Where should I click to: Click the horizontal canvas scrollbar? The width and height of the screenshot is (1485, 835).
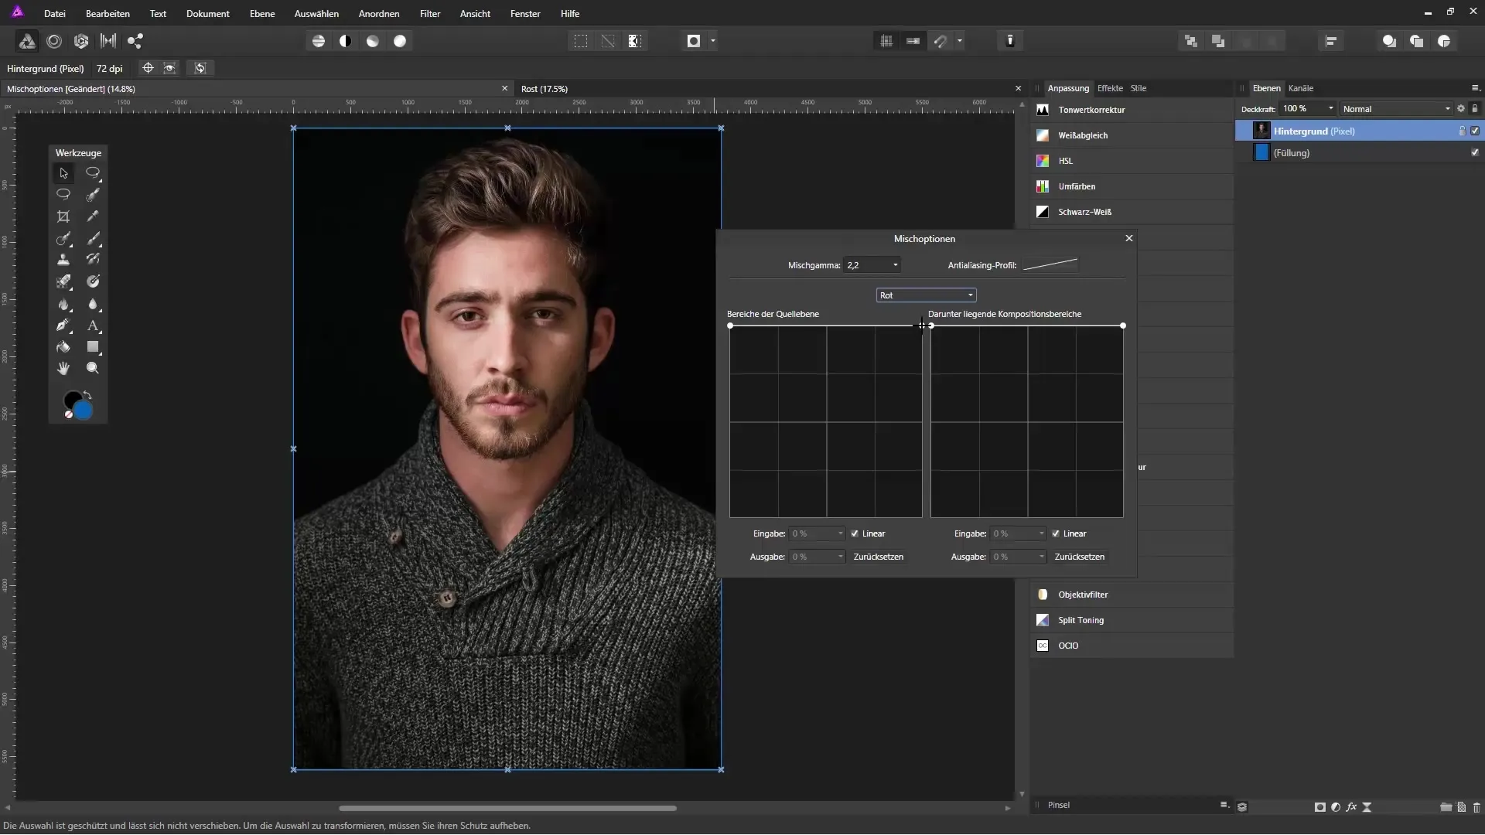point(508,809)
